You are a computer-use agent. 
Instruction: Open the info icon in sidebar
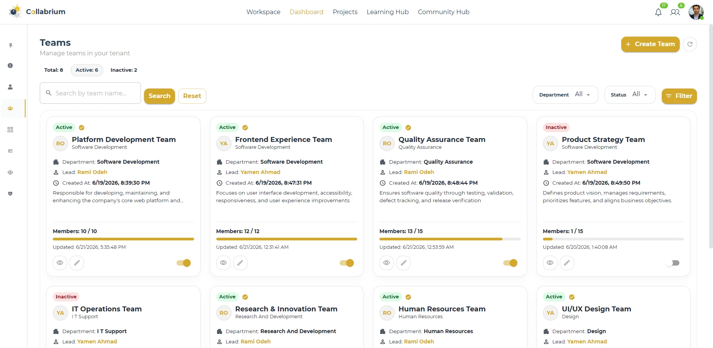(10, 66)
